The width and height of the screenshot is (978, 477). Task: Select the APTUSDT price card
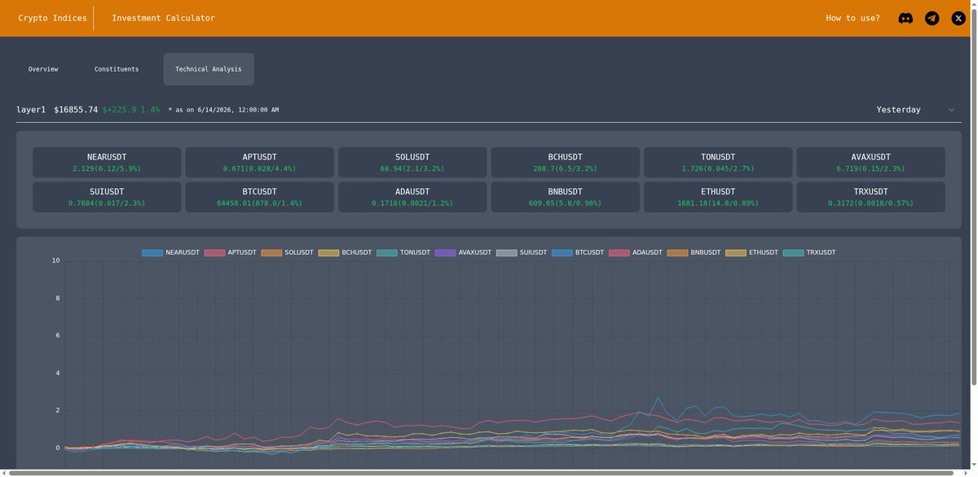pyautogui.click(x=260, y=162)
